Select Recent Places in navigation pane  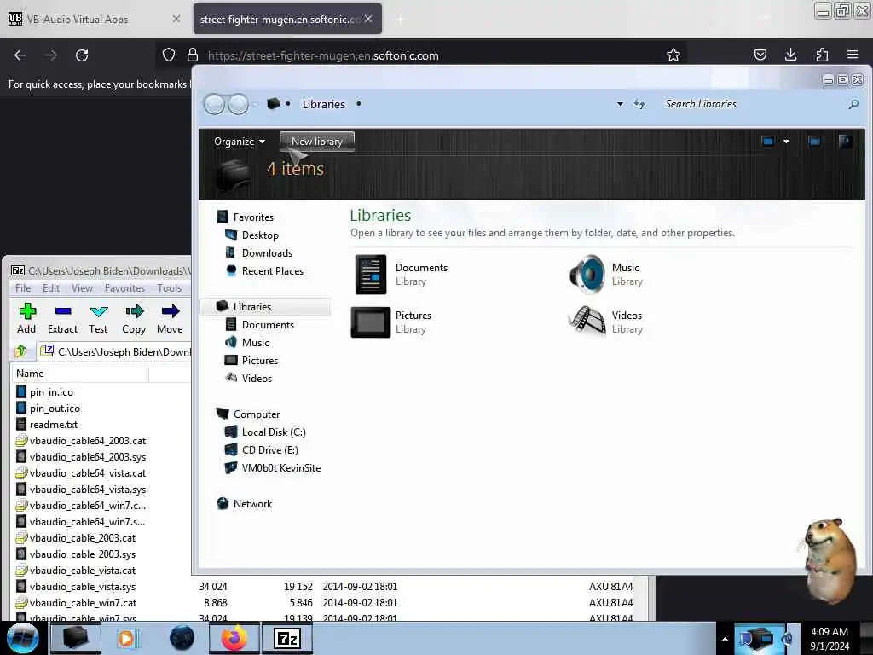[273, 270]
